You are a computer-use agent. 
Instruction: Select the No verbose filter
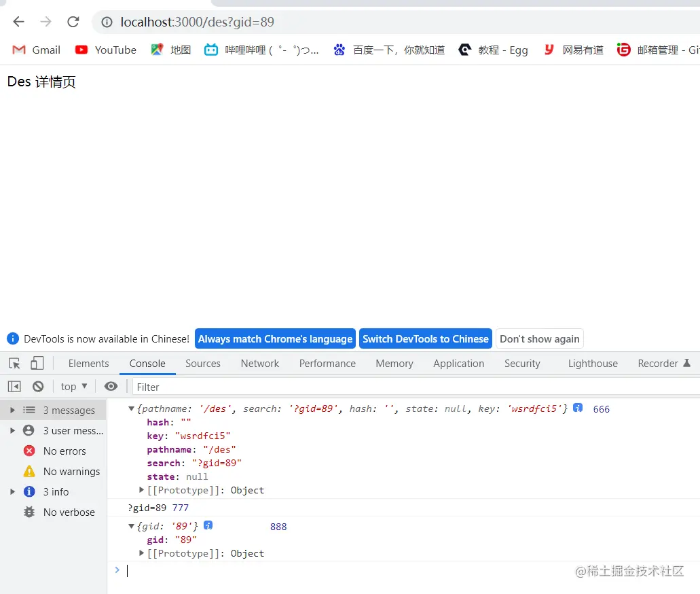pyautogui.click(x=59, y=512)
